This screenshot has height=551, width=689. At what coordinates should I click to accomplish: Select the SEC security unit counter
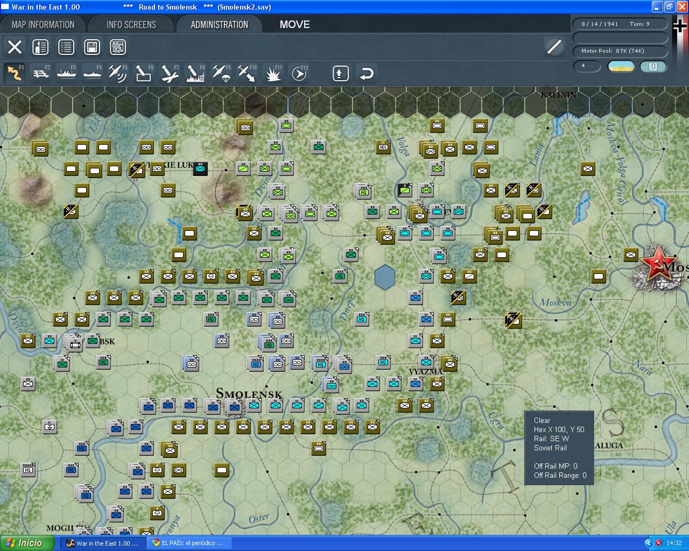click(x=383, y=146)
